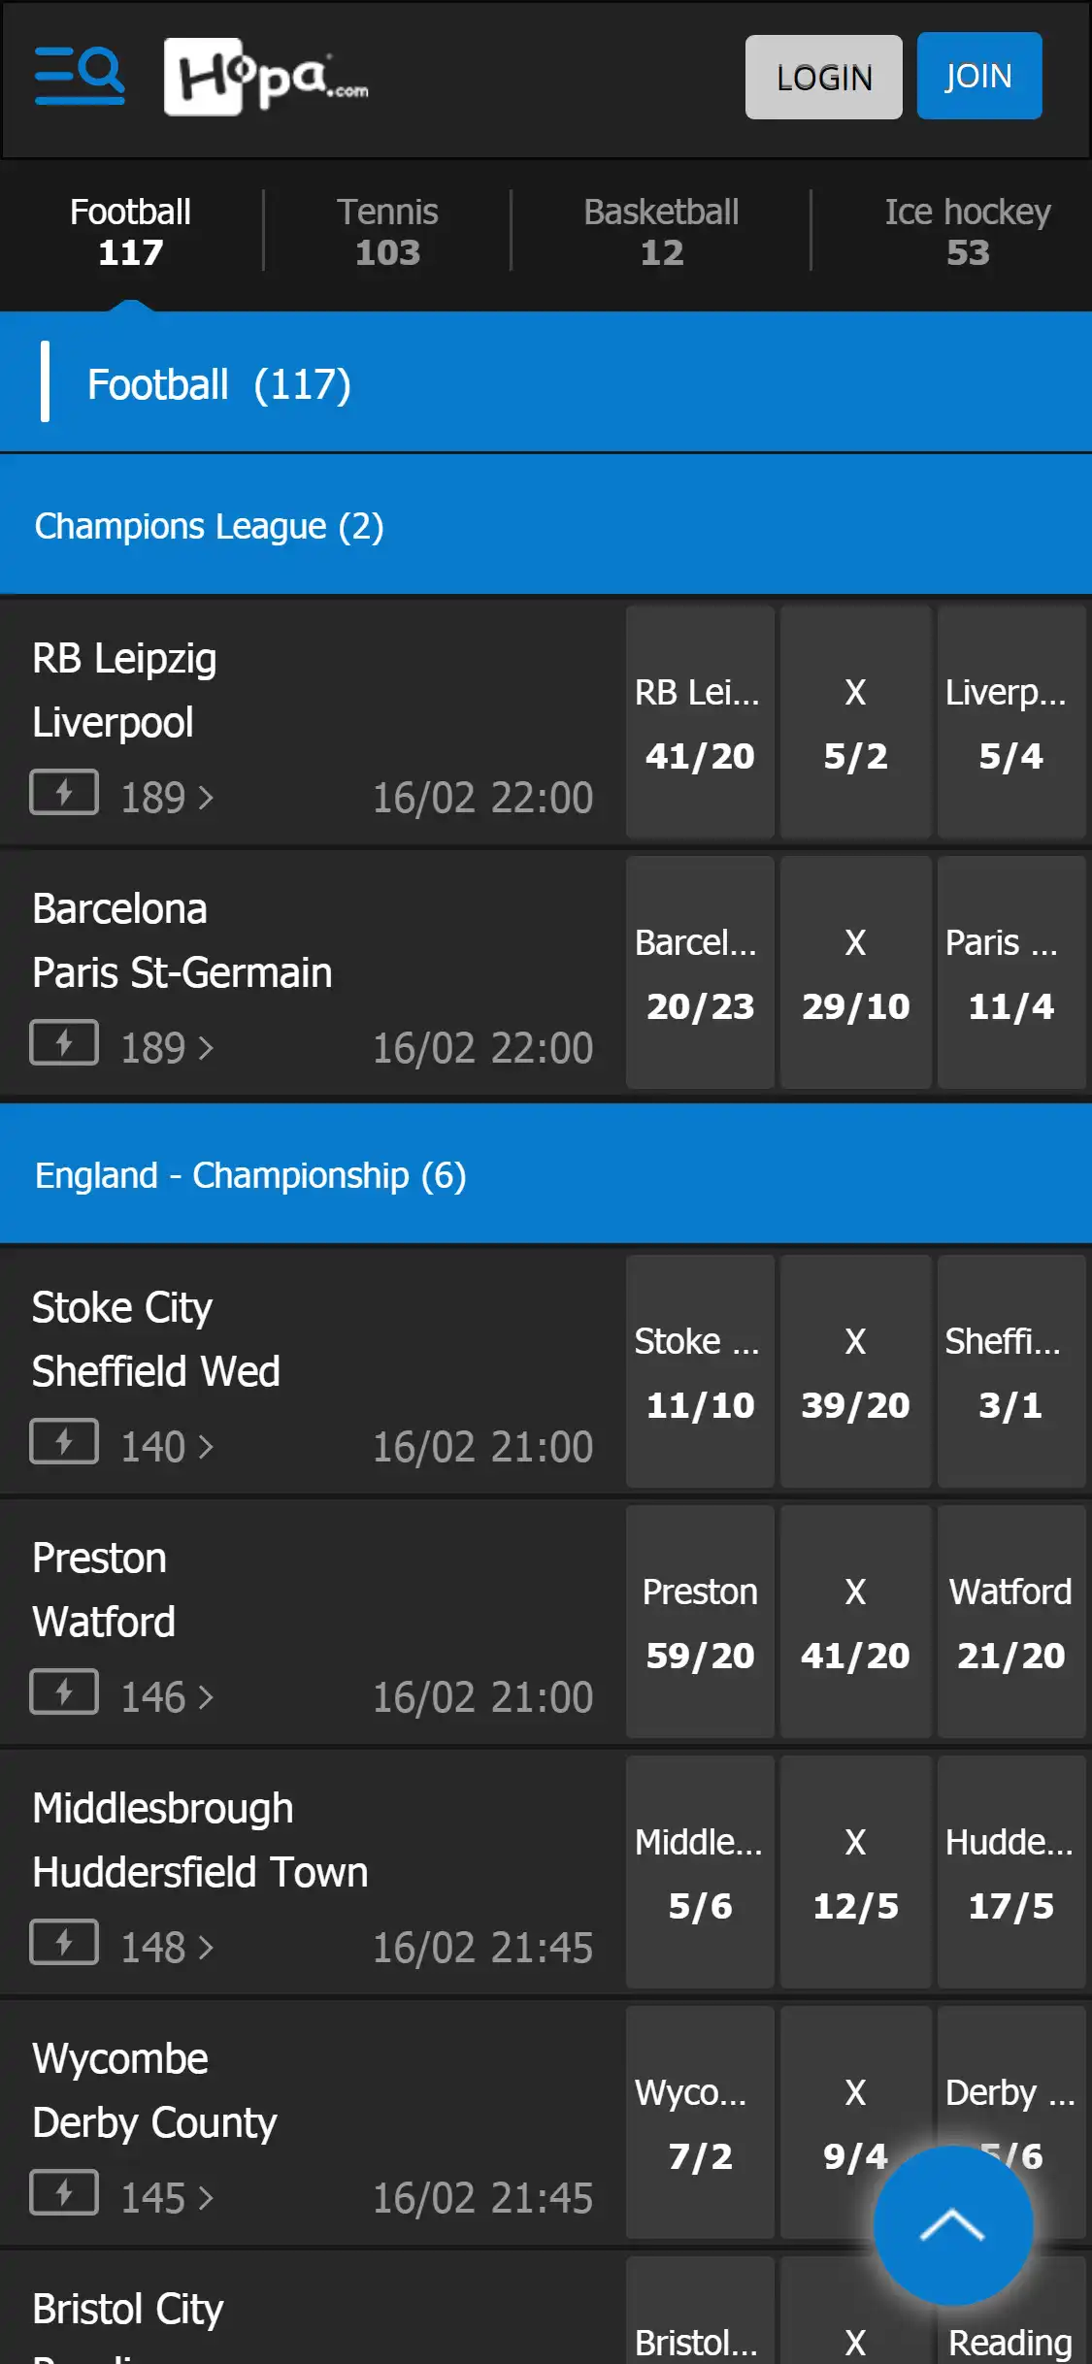This screenshot has width=1092, height=2364.
Task: Click the Hopa.com logo
Action: [265, 78]
